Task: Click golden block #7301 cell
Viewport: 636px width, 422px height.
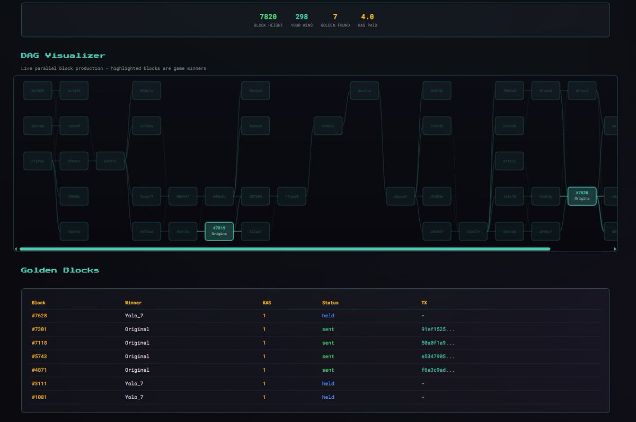Action: [x=39, y=329]
